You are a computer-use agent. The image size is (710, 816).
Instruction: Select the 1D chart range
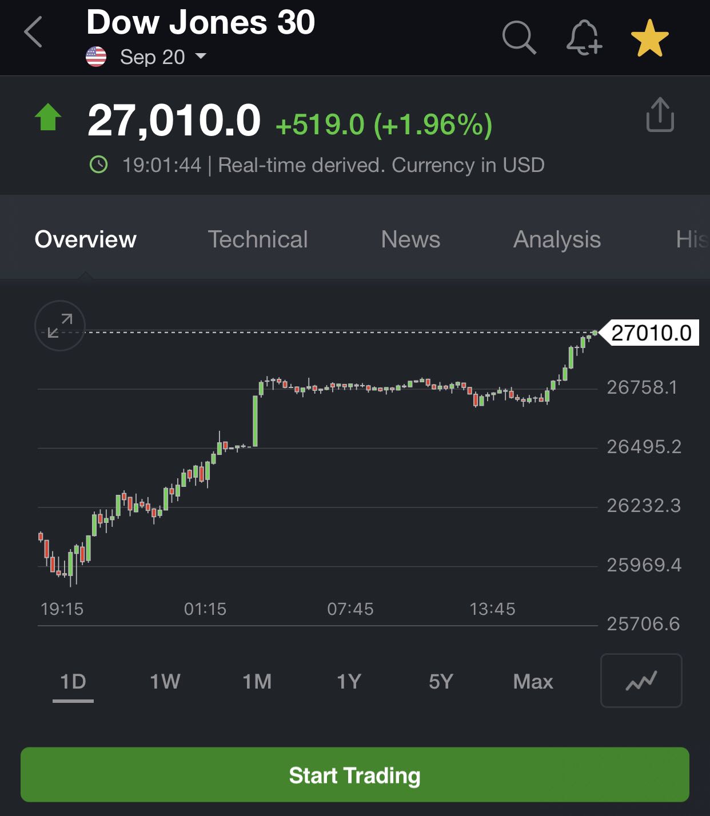tap(73, 682)
